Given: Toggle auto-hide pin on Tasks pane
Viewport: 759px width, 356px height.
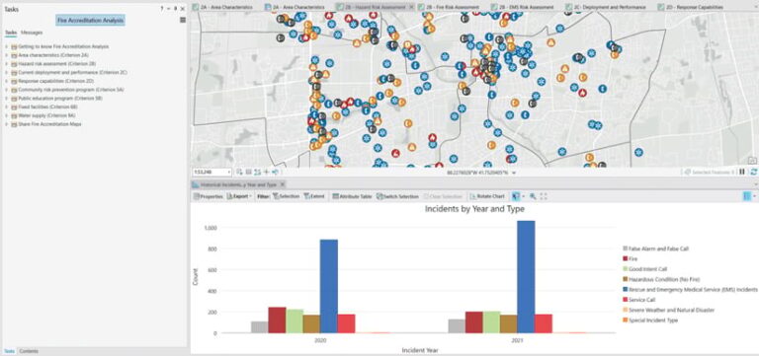Looking at the screenshot, I should point(175,9).
